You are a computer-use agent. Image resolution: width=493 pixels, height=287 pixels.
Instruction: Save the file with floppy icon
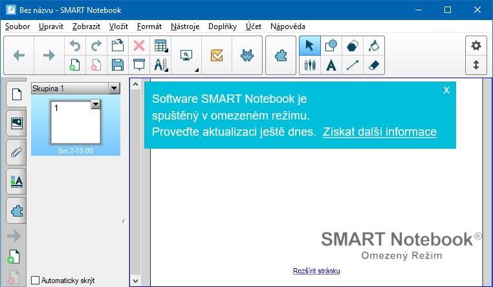tap(118, 65)
